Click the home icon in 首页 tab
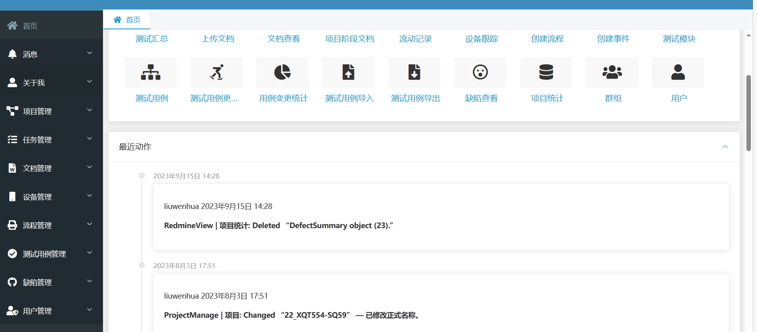Image resolution: width=757 pixels, height=332 pixels. [x=117, y=20]
